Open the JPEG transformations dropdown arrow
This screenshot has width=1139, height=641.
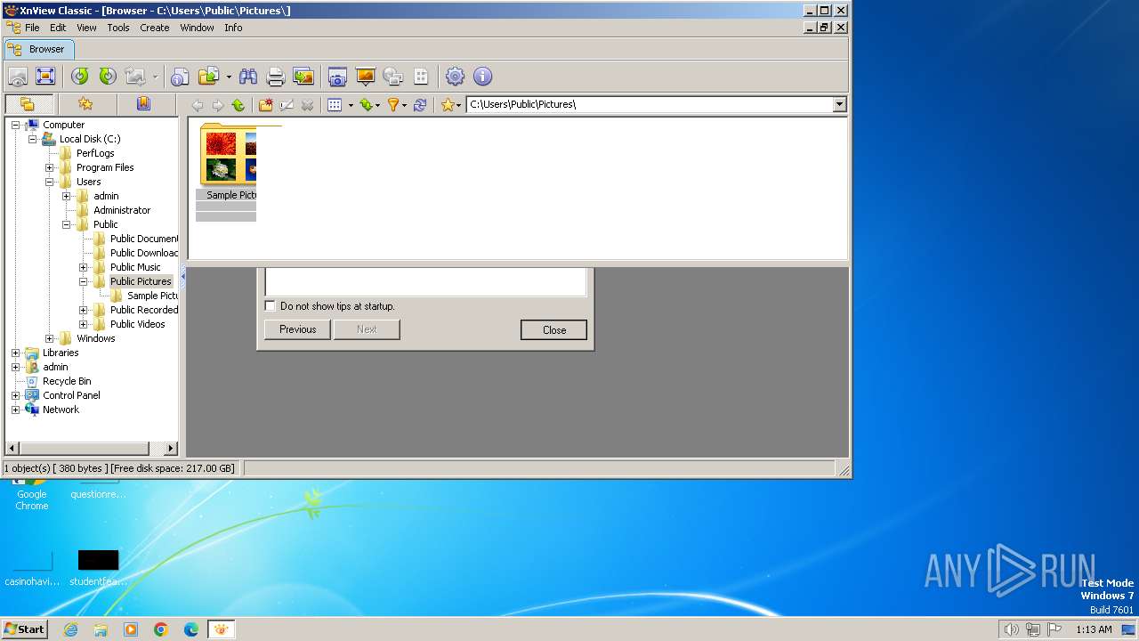click(x=156, y=77)
